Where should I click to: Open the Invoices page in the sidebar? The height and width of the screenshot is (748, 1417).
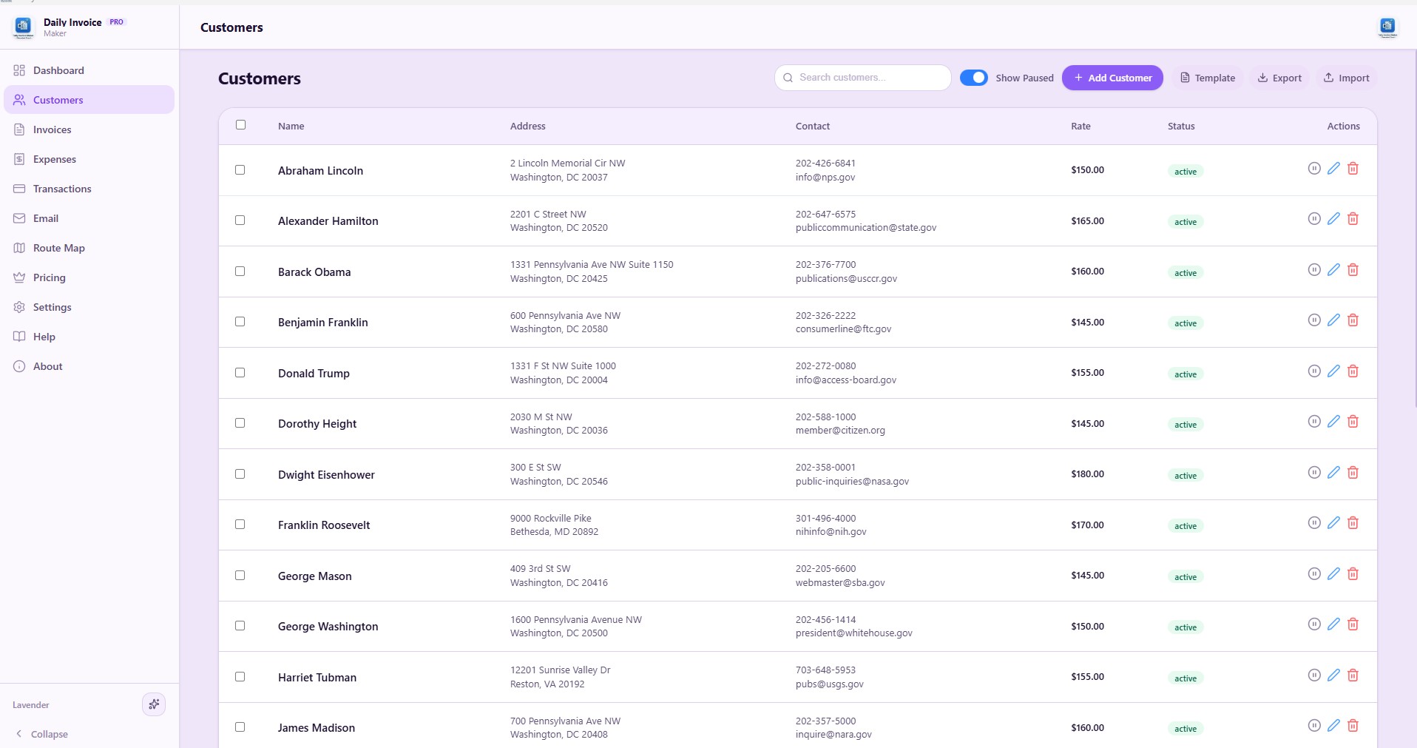[x=52, y=129]
